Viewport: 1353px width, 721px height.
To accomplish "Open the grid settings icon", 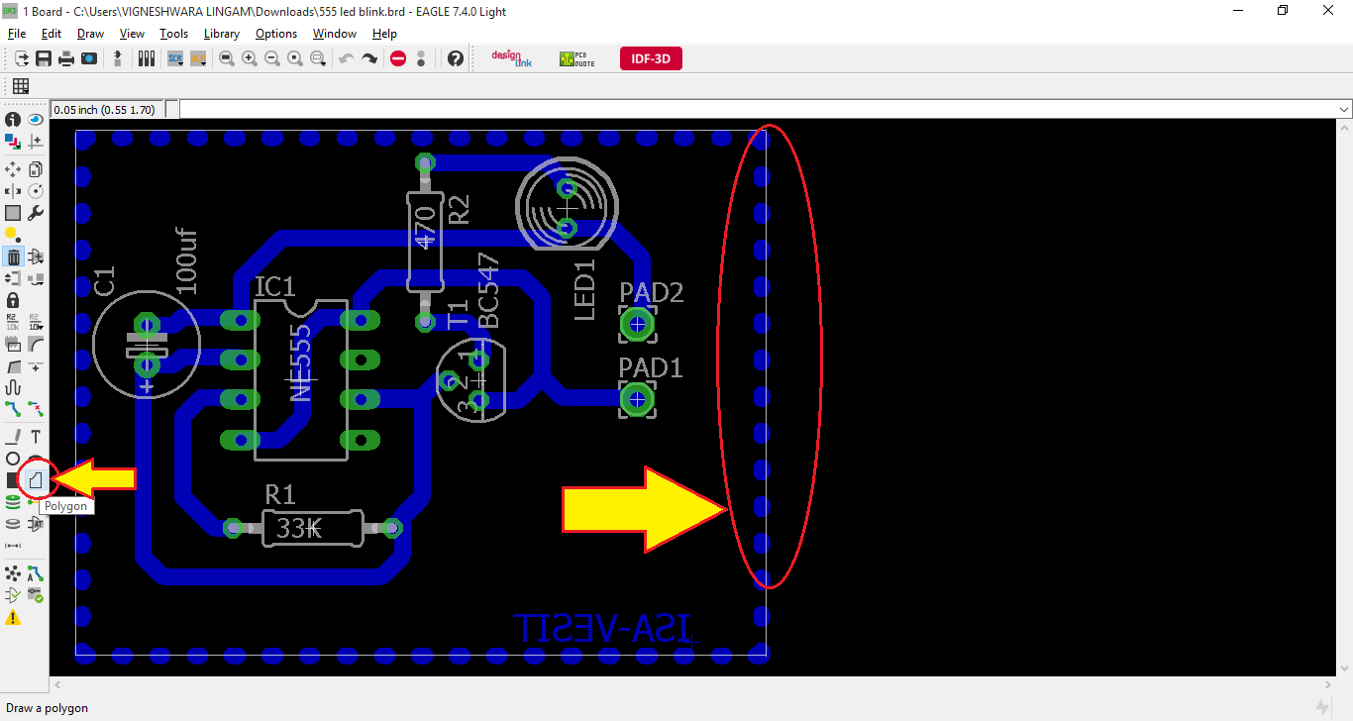I will pyautogui.click(x=20, y=86).
